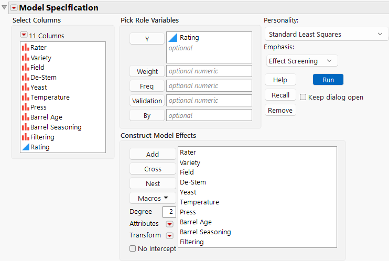
Task: Open the Personality dropdown
Action: [325, 35]
